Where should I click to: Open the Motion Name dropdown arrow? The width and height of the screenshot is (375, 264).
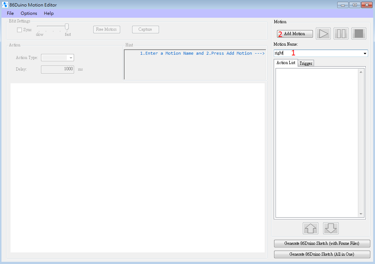pos(365,54)
